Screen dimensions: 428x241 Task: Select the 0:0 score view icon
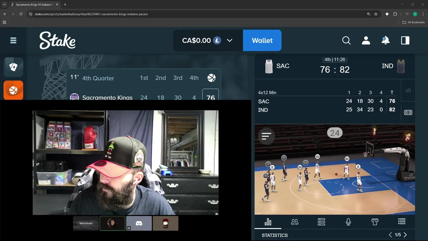[x=408, y=112]
